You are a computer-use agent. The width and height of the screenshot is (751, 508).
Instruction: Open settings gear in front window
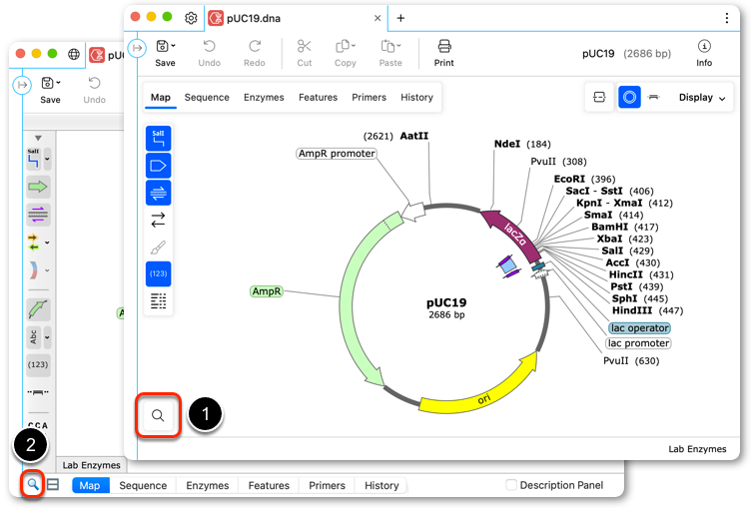pyautogui.click(x=191, y=18)
